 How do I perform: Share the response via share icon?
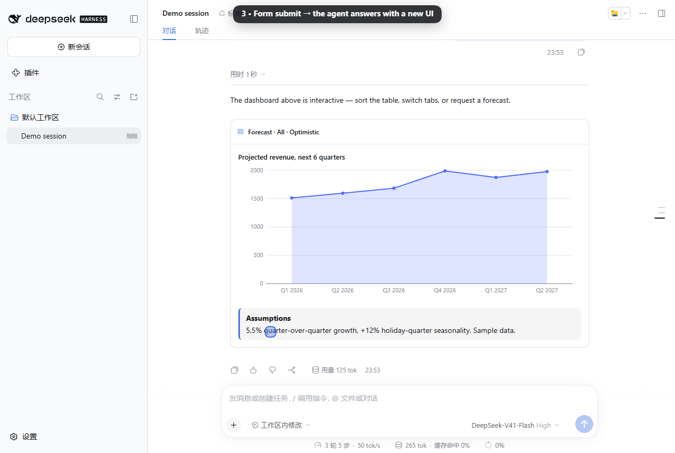pos(292,370)
